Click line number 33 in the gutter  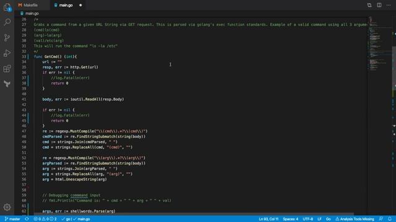pyautogui.click(x=24, y=57)
